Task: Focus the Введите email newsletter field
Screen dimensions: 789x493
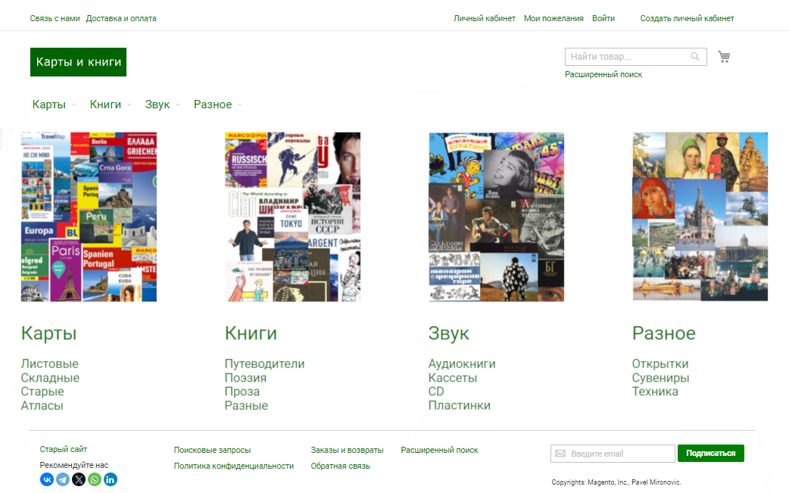Action: [613, 454]
